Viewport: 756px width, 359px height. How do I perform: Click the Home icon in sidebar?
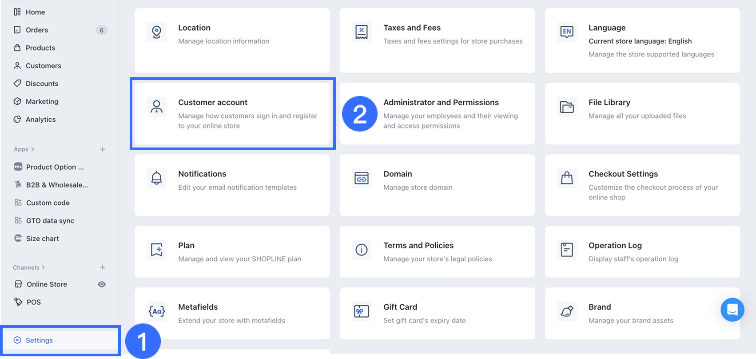point(17,12)
